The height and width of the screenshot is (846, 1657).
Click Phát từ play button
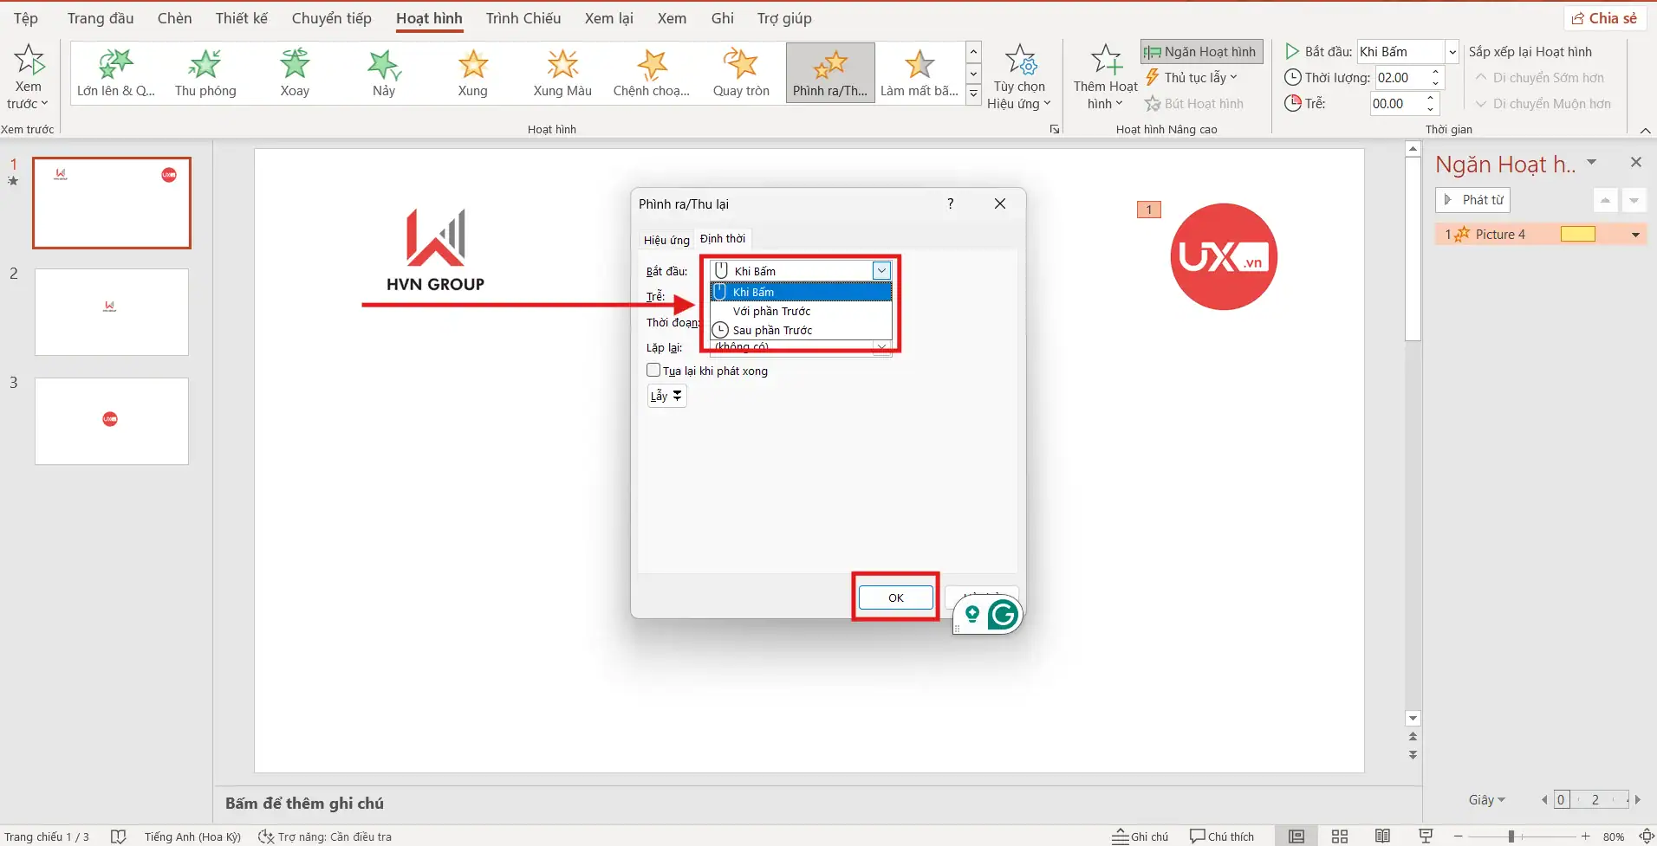click(x=1472, y=200)
